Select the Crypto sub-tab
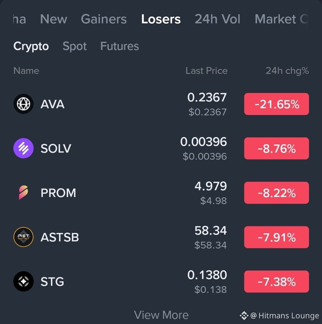This screenshot has width=322, height=324. tap(31, 46)
